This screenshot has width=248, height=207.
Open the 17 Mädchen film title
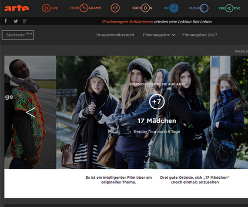point(157,121)
